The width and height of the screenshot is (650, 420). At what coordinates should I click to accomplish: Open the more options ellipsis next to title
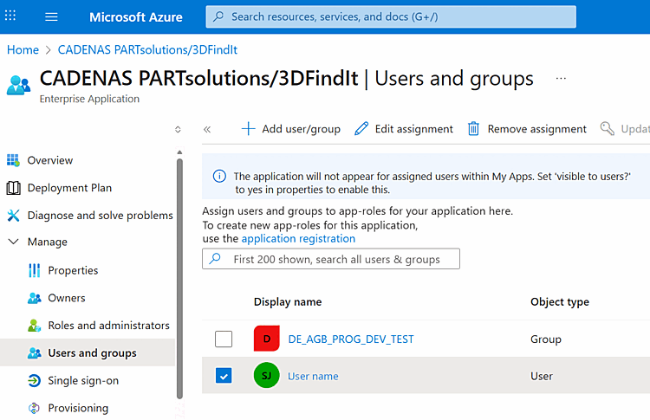pyautogui.click(x=561, y=78)
